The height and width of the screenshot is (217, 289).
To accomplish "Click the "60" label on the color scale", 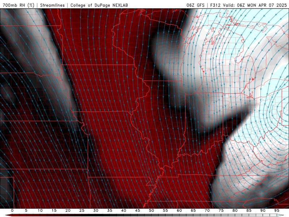I will point(179,210).
